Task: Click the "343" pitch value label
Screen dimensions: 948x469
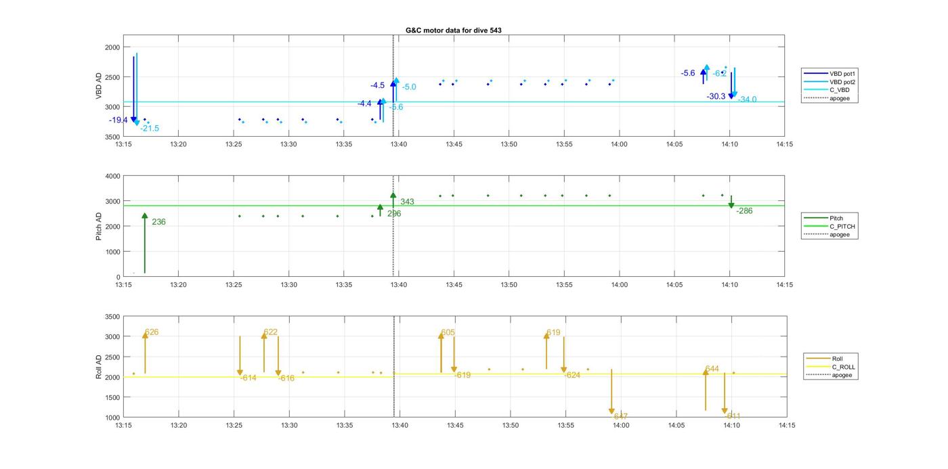Action: point(407,202)
